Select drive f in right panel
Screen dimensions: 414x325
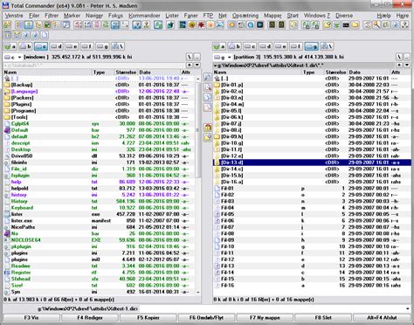pyautogui.click(x=296, y=46)
